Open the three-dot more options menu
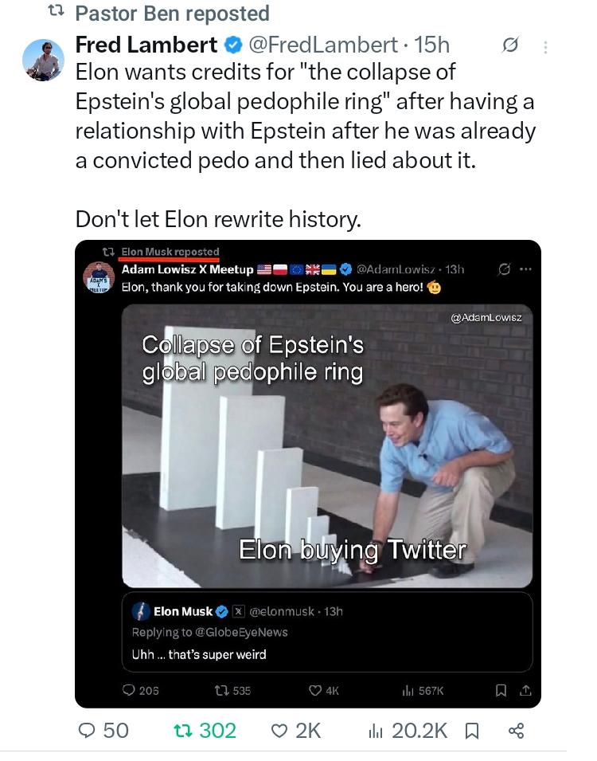597x761 pixels. tap(545, 47)
